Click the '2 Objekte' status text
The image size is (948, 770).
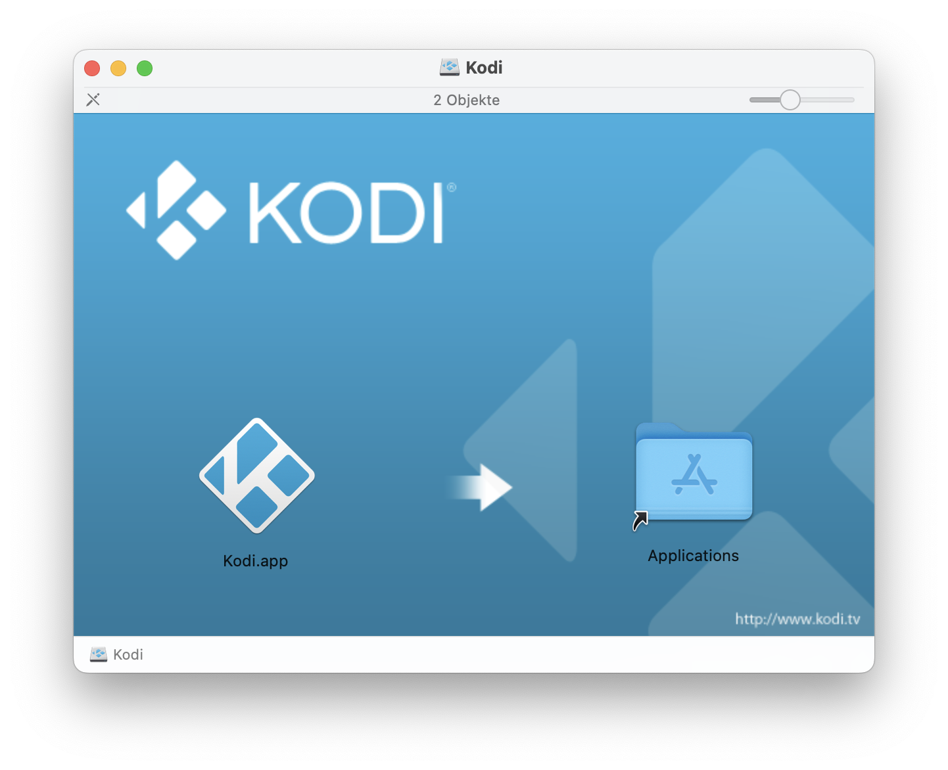(x=467, y=100)
